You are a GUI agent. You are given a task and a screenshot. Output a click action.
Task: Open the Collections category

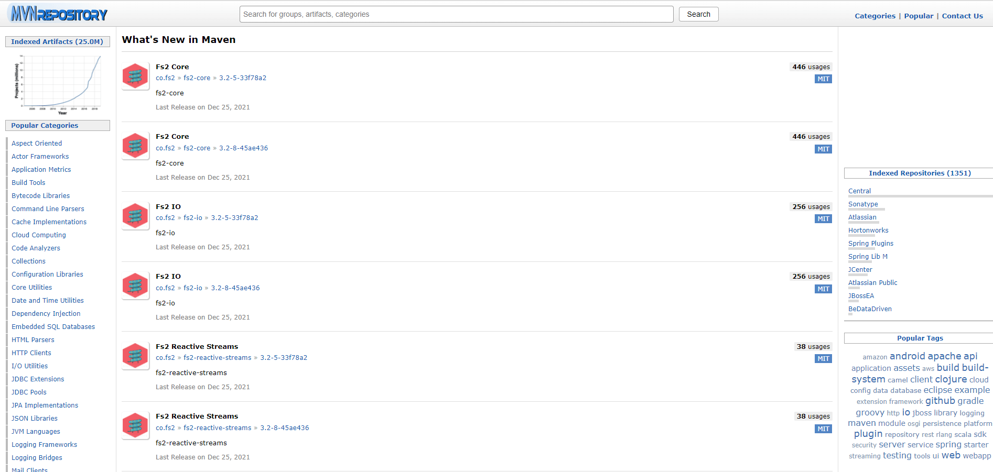click(29, 261)
